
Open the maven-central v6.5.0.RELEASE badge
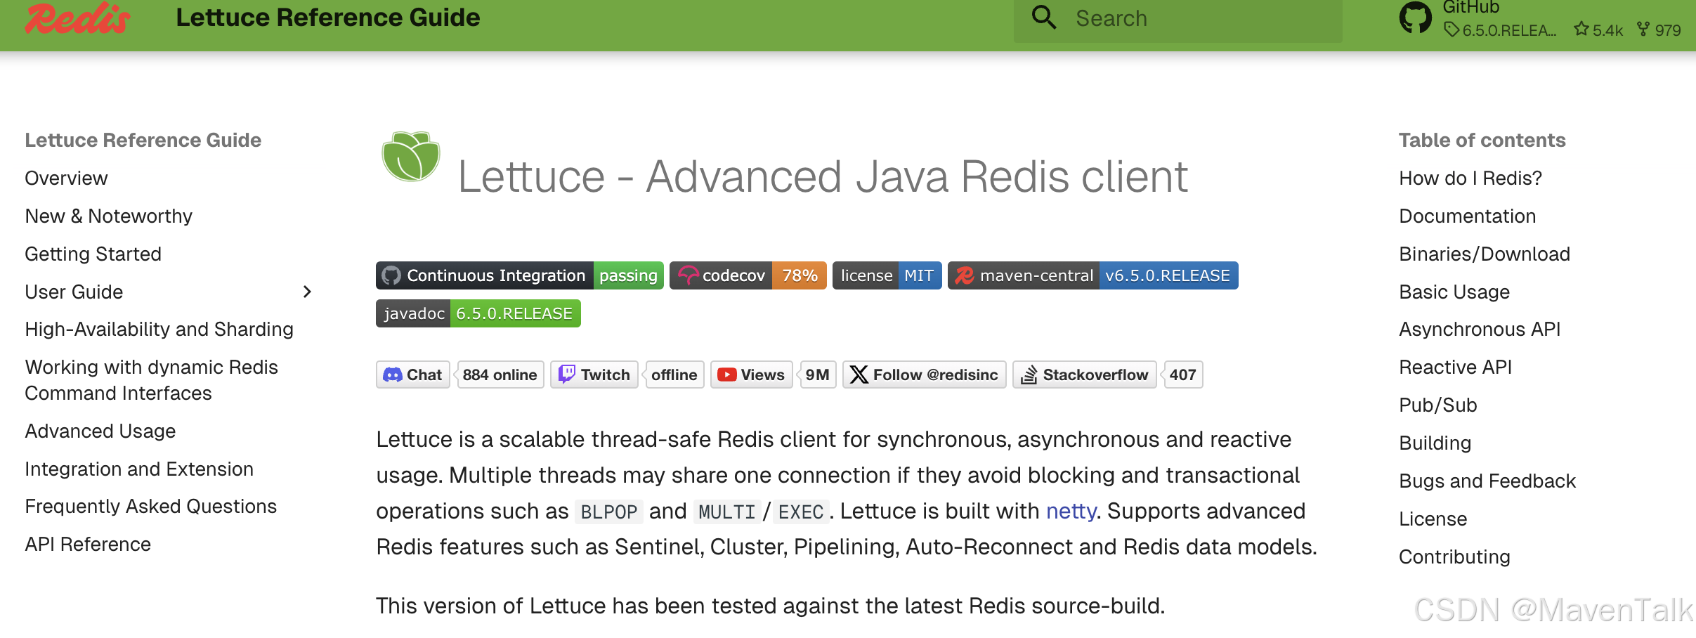click(1093, 275)
